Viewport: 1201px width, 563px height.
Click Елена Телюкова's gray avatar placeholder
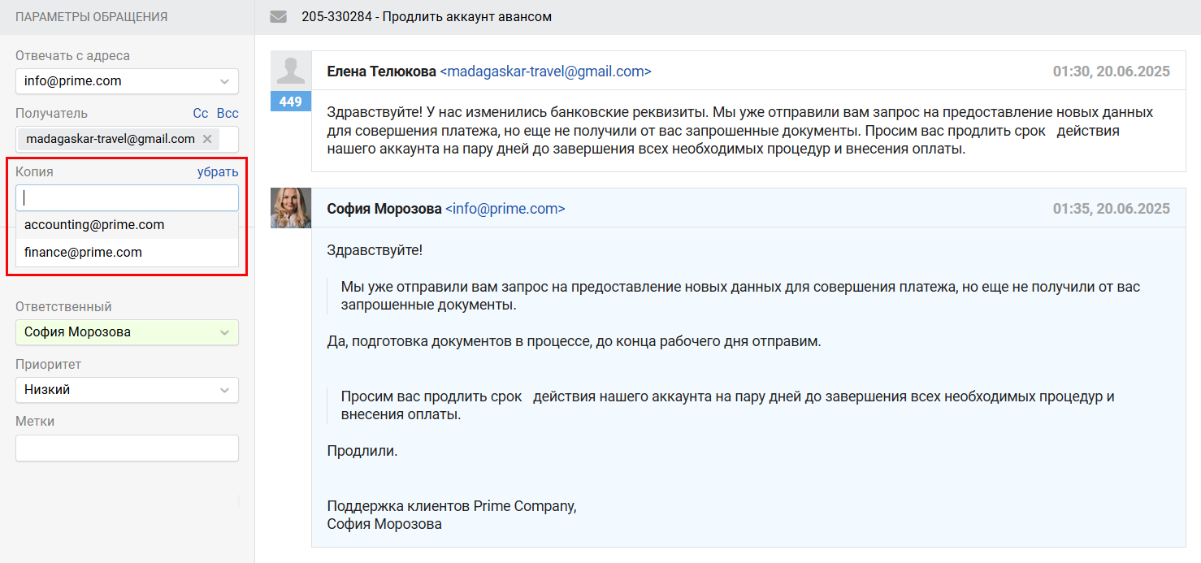pos(291,71)
